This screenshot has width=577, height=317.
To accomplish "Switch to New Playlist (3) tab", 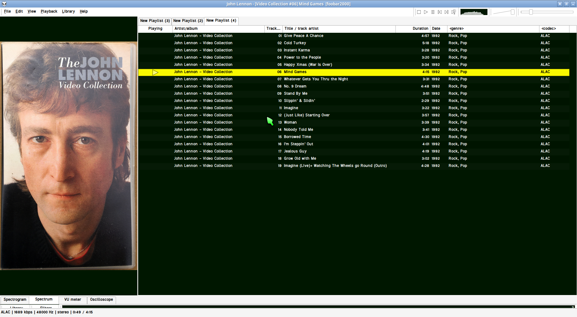I will [155, 21].
